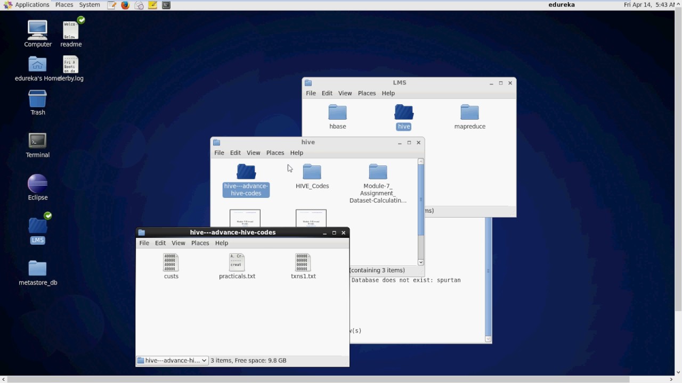Open View menu in hive---advance-hive-codes window
Viewport: 682px width, 383px height.
tap(178, 243)
